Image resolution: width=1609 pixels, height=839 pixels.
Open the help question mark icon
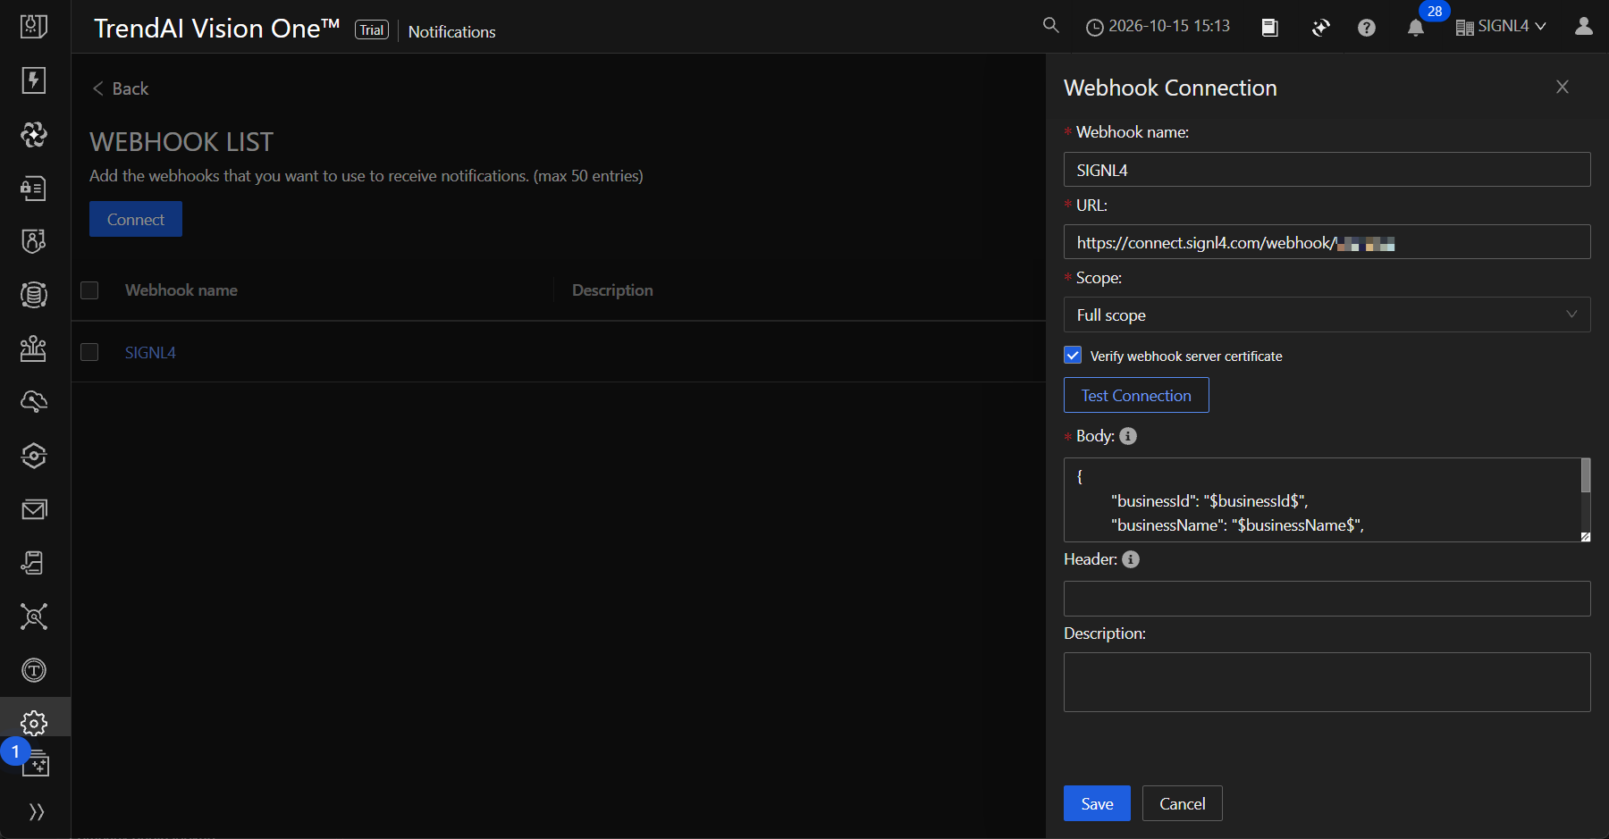pyautogui.click(x=1367, y=28)
